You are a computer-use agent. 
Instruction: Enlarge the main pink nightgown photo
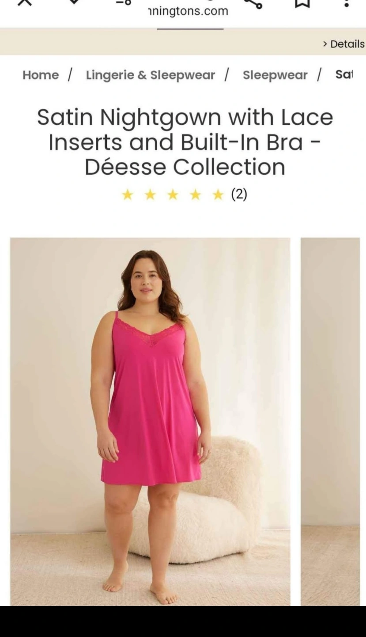pyautogui.click(x=150, y=422)
